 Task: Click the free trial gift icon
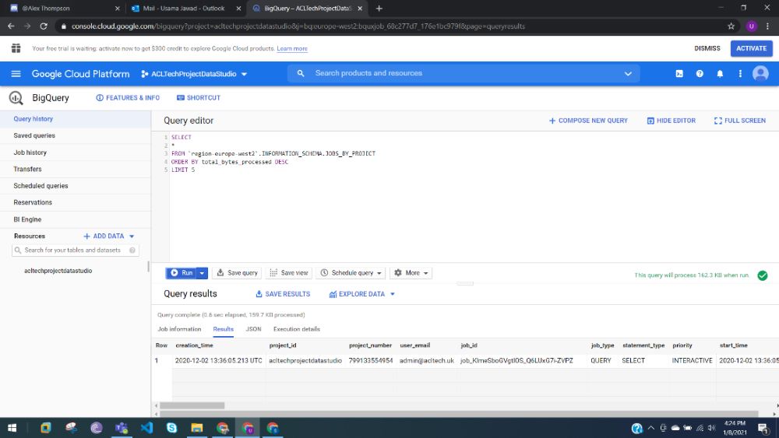(16, 48)
